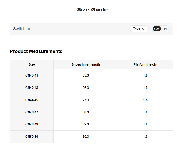Viewport: 178px width, 146px height.
Task: Open the Type dropdown
Action: click(x=139, y=29)
